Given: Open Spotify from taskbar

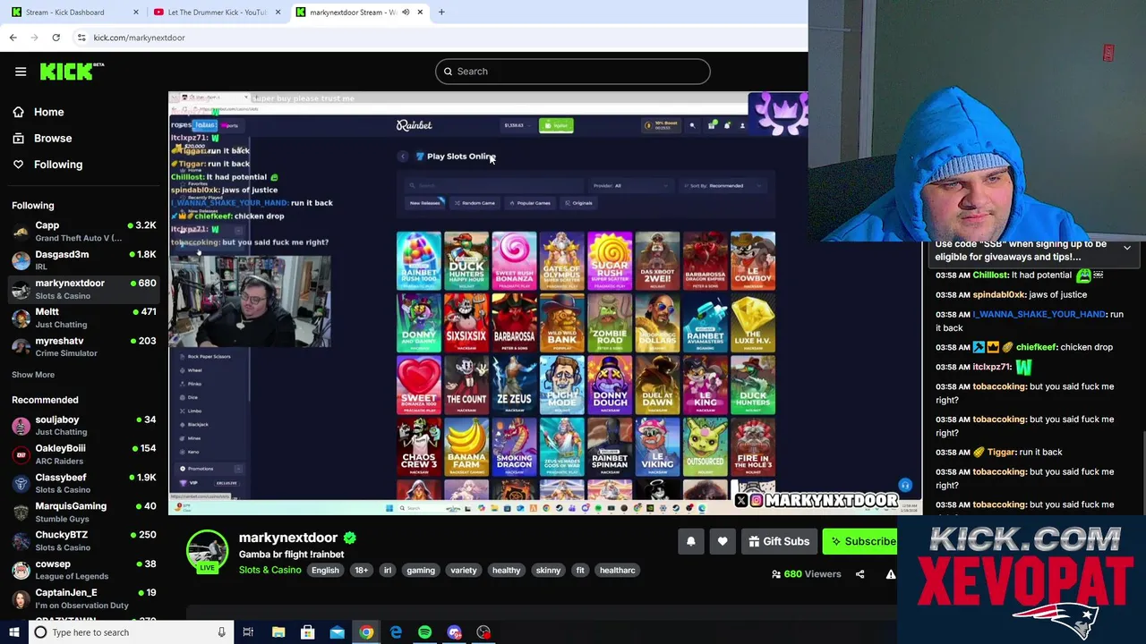Looking at the screenshot, I should (x=424, y=632).
